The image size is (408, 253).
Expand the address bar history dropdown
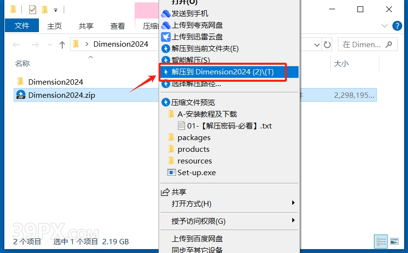317,45
